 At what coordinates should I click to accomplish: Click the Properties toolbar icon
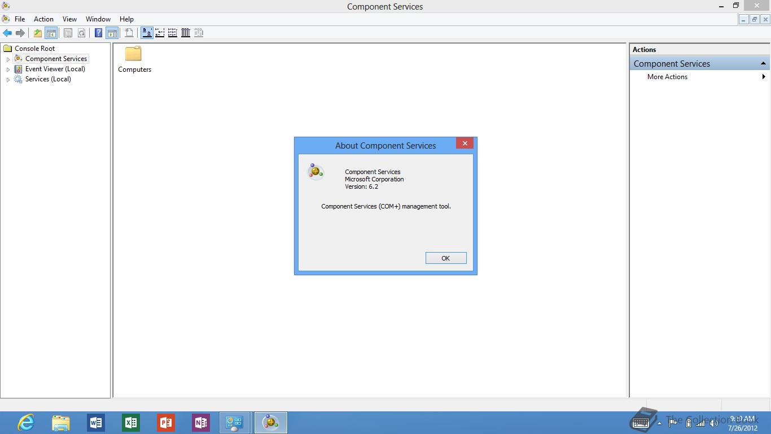(68, 33)
